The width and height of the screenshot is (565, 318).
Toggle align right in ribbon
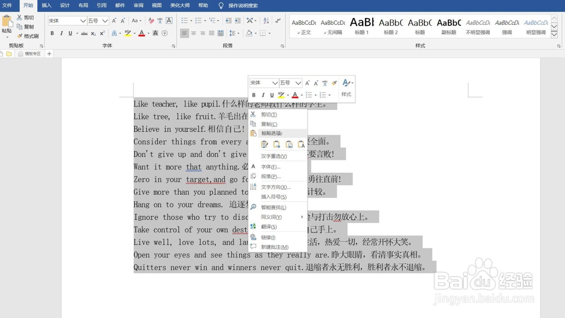coord(202,33)
